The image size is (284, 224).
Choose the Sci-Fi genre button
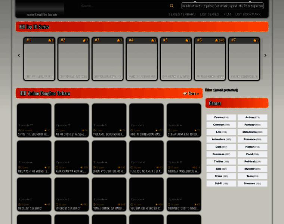pos(221,184)
